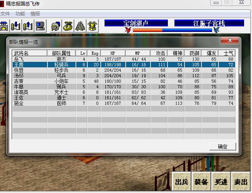
Task: Click the blue bird morale icon
Action: pos(216,30)
